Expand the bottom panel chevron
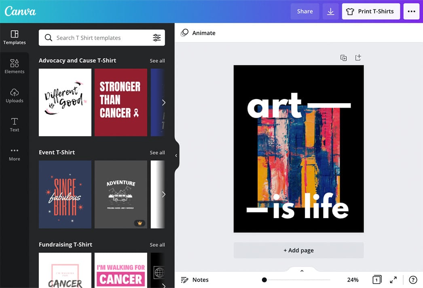The image size is (423, 288). click(x=301, y=270)
